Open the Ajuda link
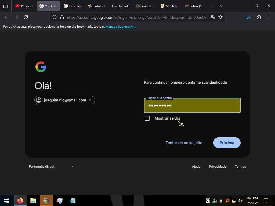Image resolution: width=275 pixels, height=206 pixels. [x=196, y=167]
